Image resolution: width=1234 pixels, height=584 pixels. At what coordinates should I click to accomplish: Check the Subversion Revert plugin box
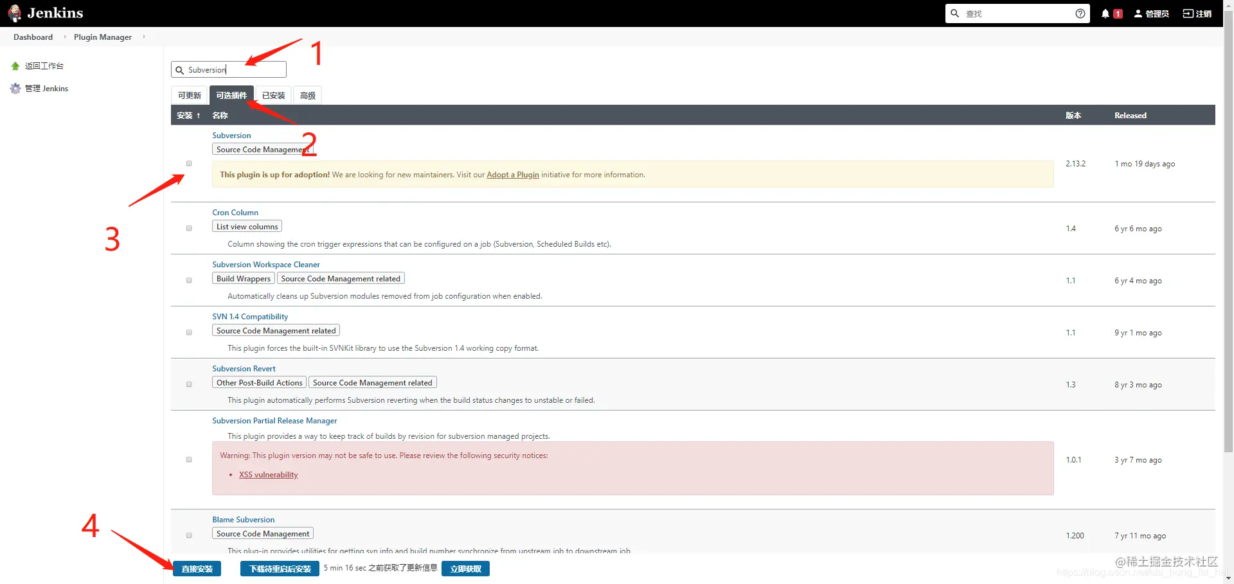(189, 384)
